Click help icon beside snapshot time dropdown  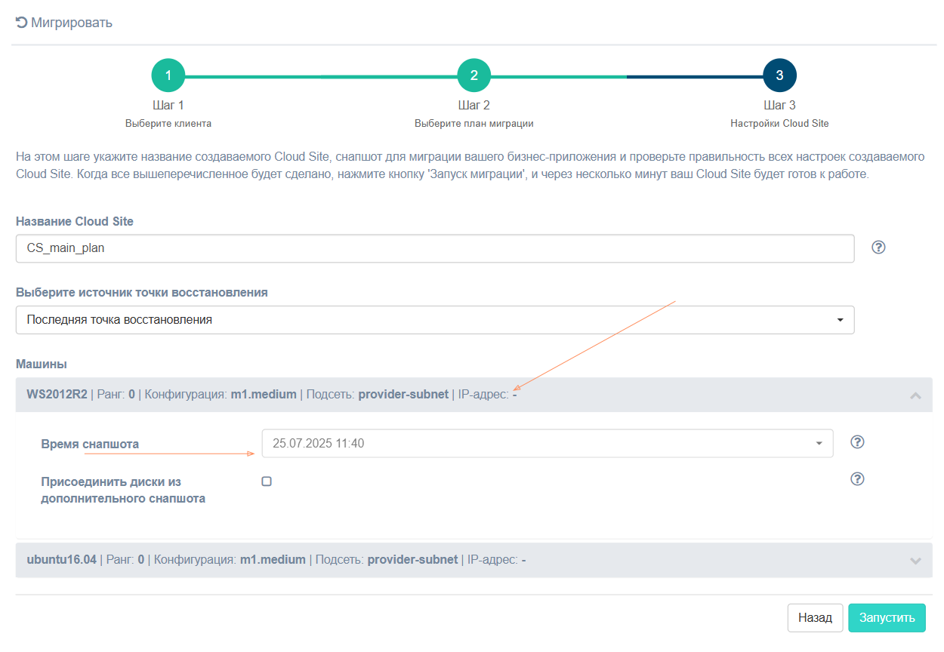[x=857, y=442]
